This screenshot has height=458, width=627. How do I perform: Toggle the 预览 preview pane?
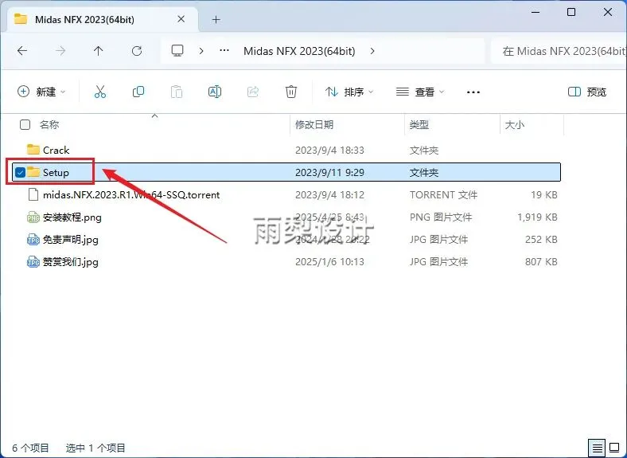[x=587, y=92]
